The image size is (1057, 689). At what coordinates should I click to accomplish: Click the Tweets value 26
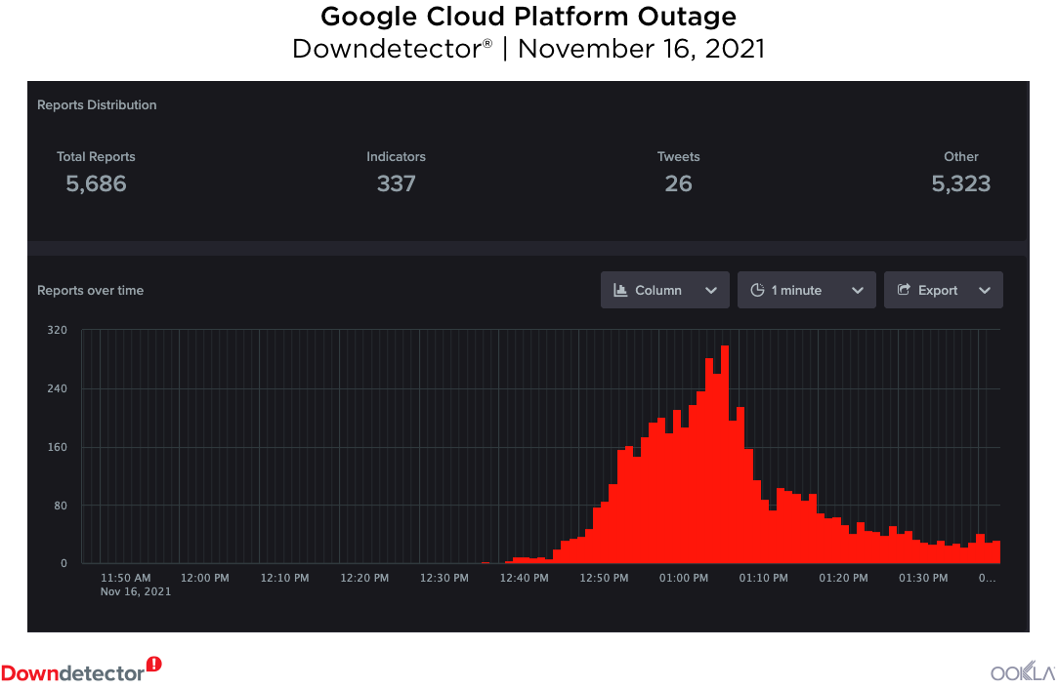[678, 183]
